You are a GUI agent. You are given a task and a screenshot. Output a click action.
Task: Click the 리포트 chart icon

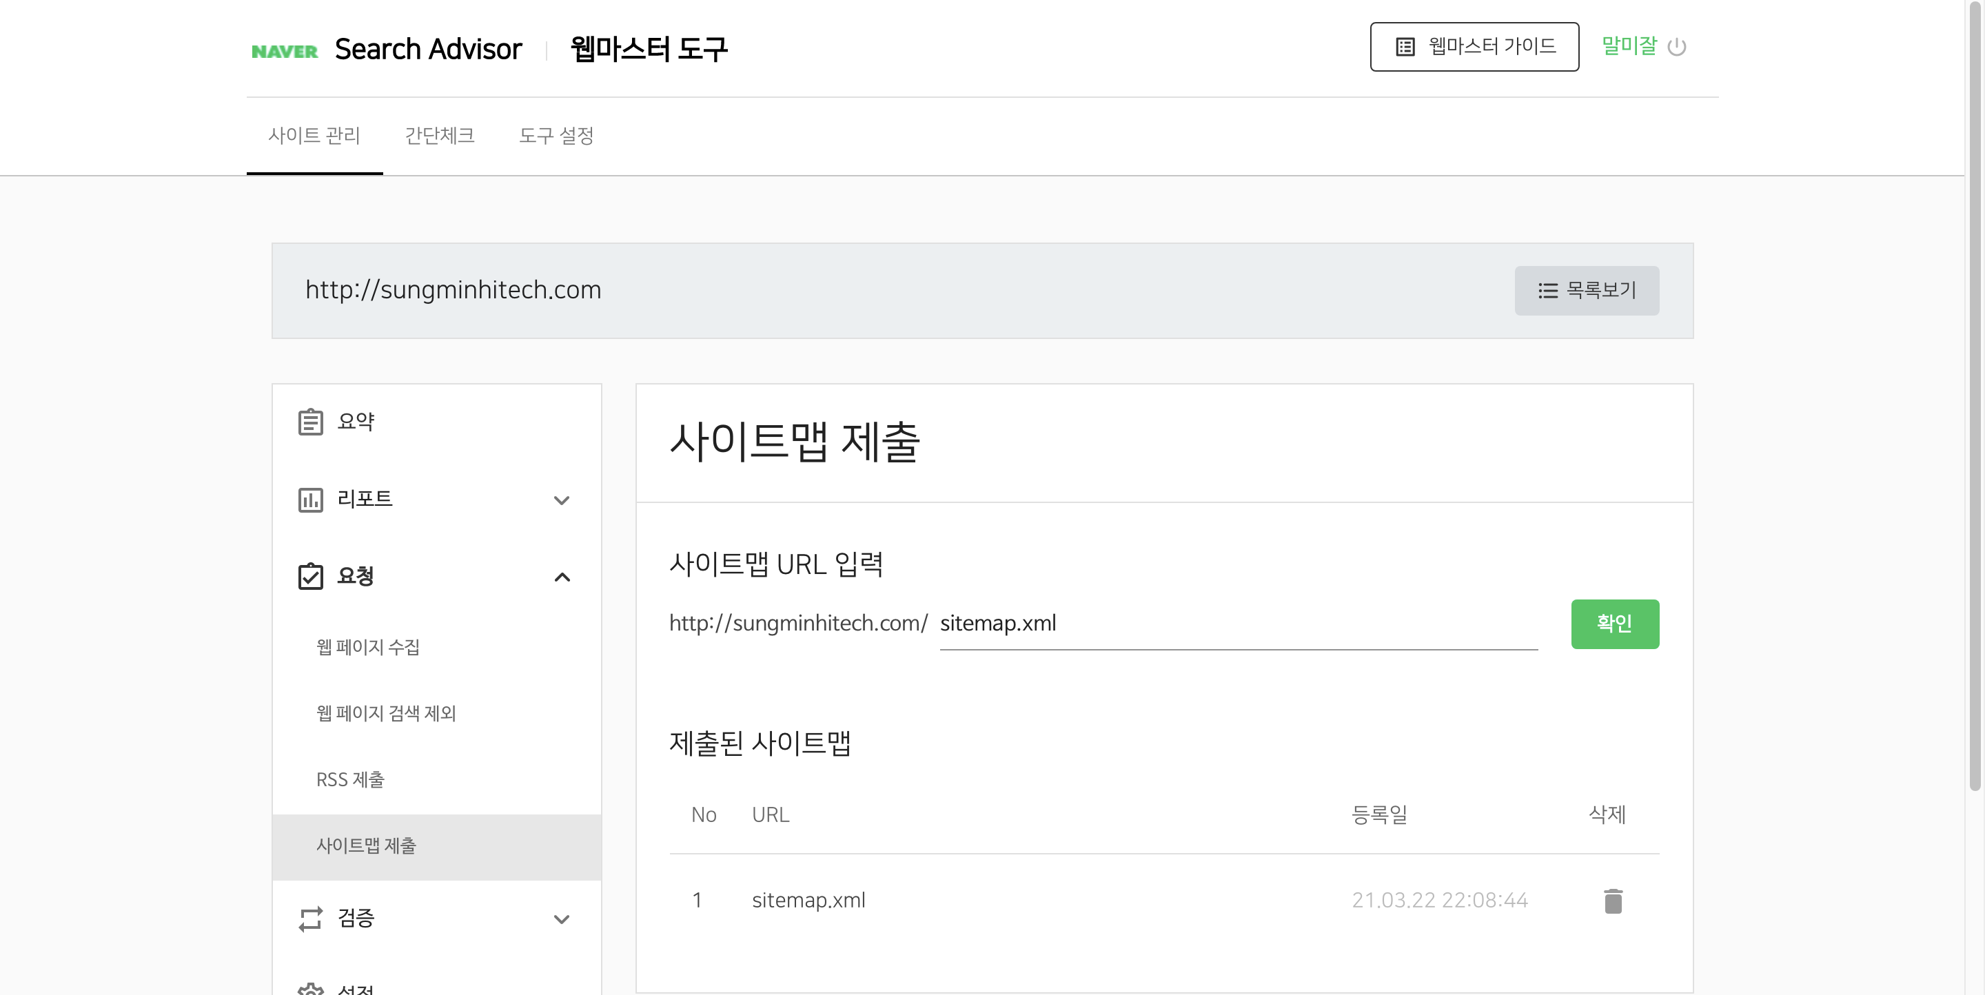click(x=311, y=500)
